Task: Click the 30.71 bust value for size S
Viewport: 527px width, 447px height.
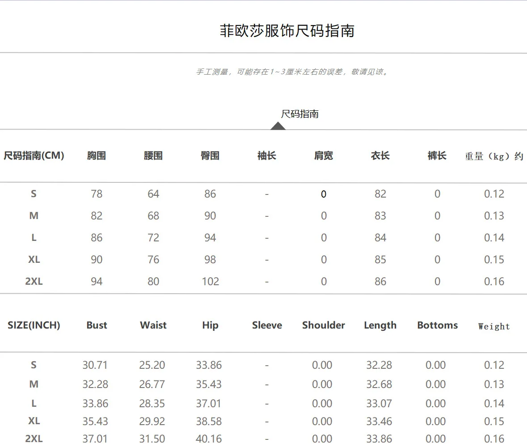Action: pyautogui.click(x=95, y=365)
